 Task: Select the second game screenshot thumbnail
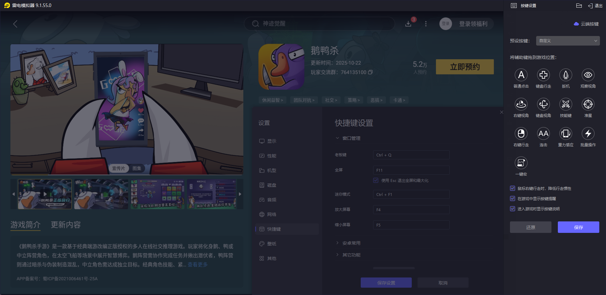pyautogui.click(x=101, y=194)
